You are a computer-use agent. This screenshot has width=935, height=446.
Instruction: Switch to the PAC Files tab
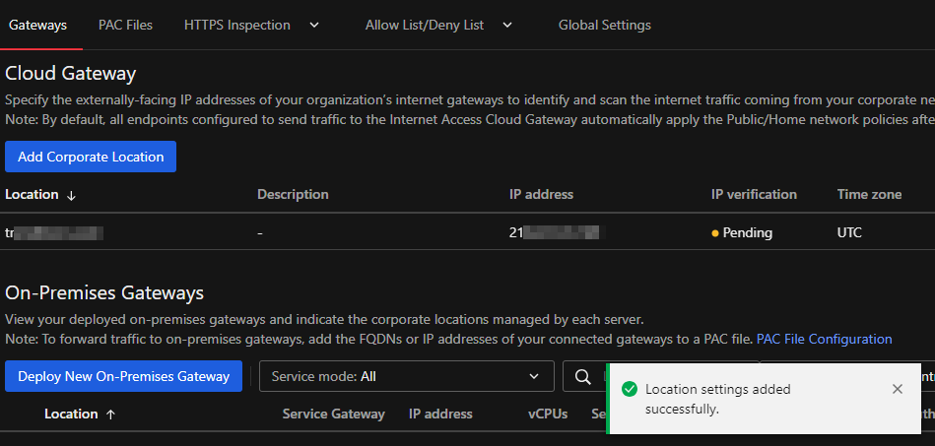click(x=125, y=25)
